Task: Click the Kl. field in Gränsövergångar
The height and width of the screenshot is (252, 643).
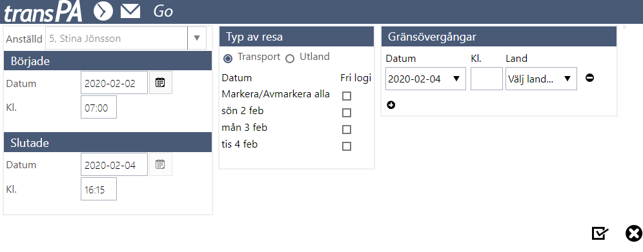Action: tap(487, 79)
